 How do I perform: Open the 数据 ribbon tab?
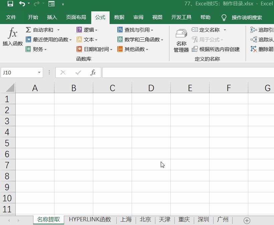120,17
